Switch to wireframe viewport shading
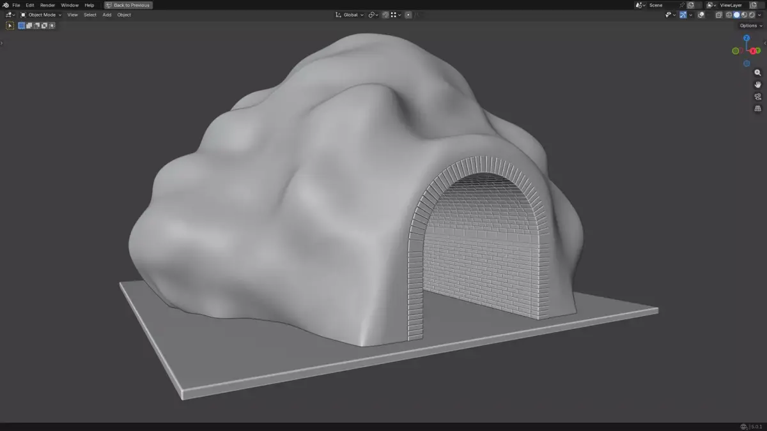The width and height of the screenshot is (767, 431). (729, 15)
